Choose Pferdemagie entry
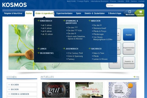 coord(98,34)
